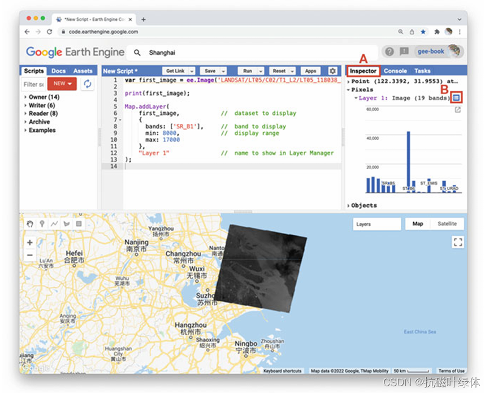Select the draw rectangle tool on map
Image resolution: width=489 pixels, height=393 pixels.
point(79,224)
